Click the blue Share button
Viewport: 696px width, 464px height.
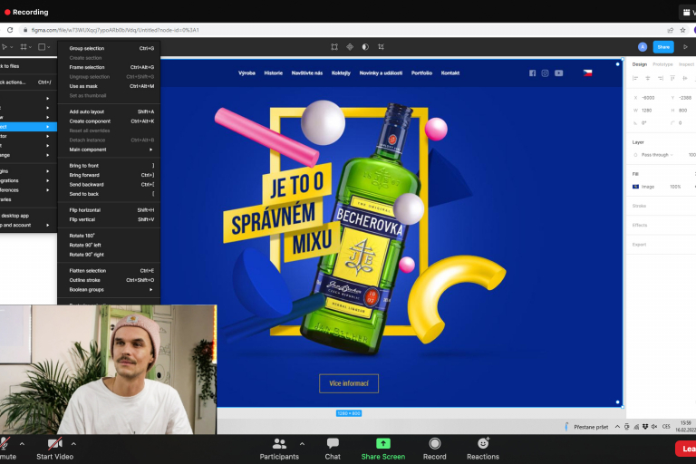point(663,47)
